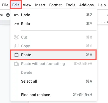This screenshot has width=108, height=103.
Task: Click the scissors icon beside Cut
Action: pyautogui.click(x=16, y=37)
